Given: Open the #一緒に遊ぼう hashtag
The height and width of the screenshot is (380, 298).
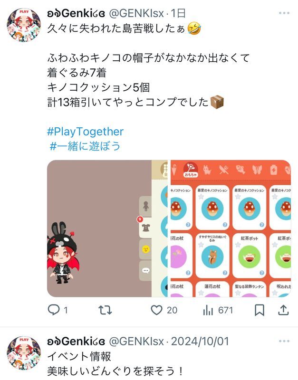Looking at the screenshot, I should (x=85, y=146).
